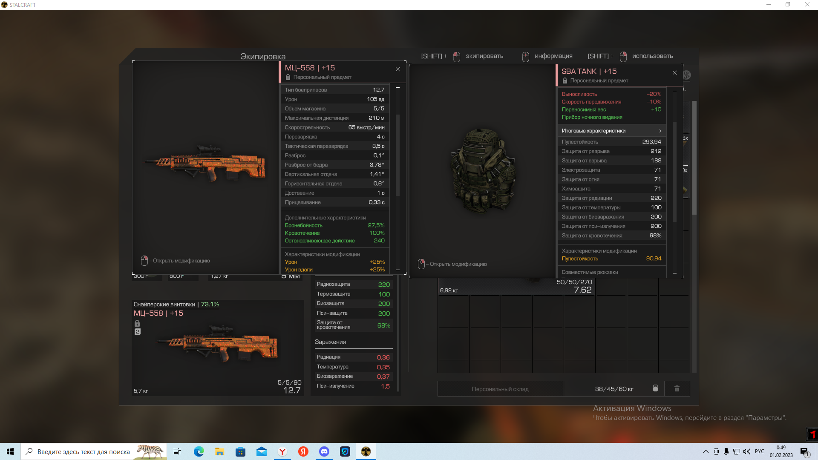Open Yandex Browser from taskbar
Image resolution: width=818 pixels, height=460 pixels.
pyautogui.click(x=282, y=451)
